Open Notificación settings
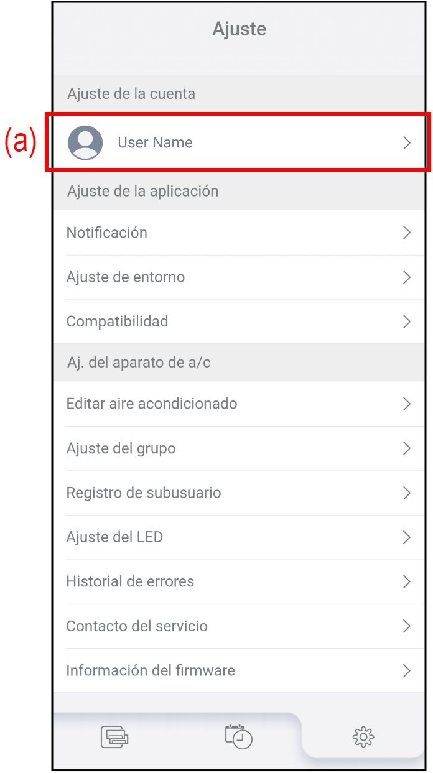The image size is (433, 773). pos(107,233)
